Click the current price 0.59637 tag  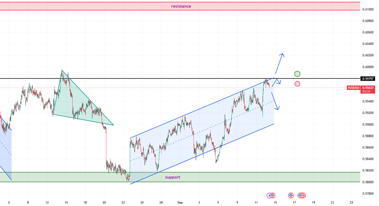(368, 88)
